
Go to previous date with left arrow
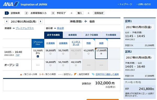pos(7,21)
